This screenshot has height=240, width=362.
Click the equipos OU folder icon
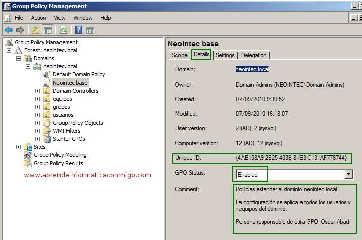point(47,99)
